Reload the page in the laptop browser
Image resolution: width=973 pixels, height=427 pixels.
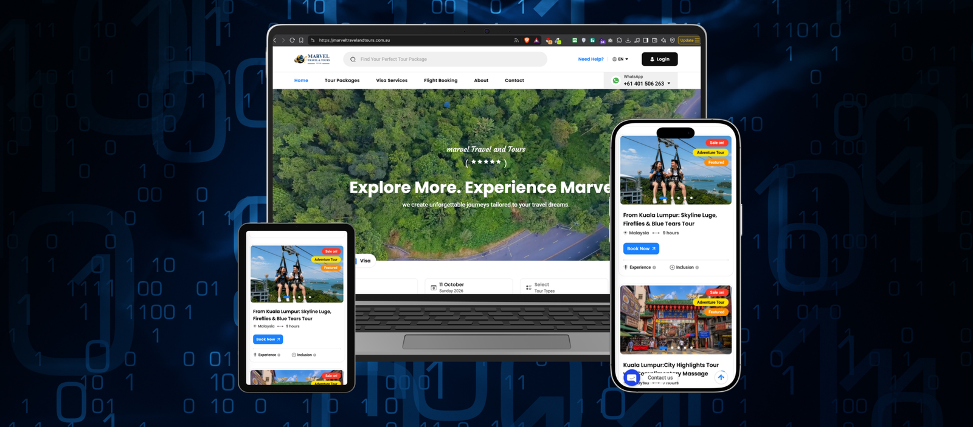pos(292,40)
